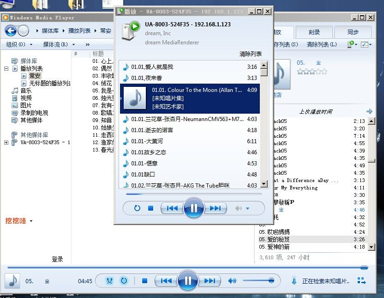Open the 媒体流(R) dropdown menu

59,44
